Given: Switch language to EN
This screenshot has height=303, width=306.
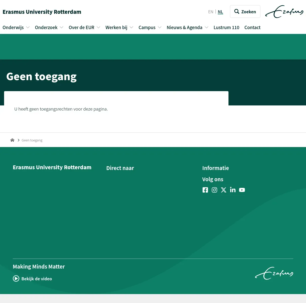Looking at the screenshot, I should click(211, 12).
